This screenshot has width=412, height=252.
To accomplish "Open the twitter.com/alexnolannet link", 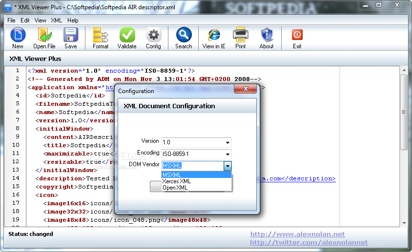I will [x=309, y=242].
